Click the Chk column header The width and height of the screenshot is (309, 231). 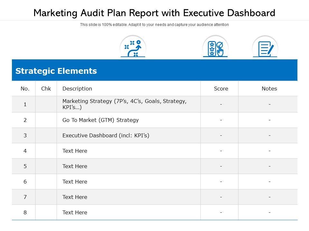[46, 89]
